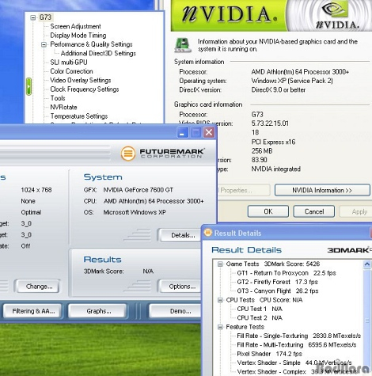Click PCI Express x16 value
This screenshot has height=376, width=372.
[x=273, y=142]
